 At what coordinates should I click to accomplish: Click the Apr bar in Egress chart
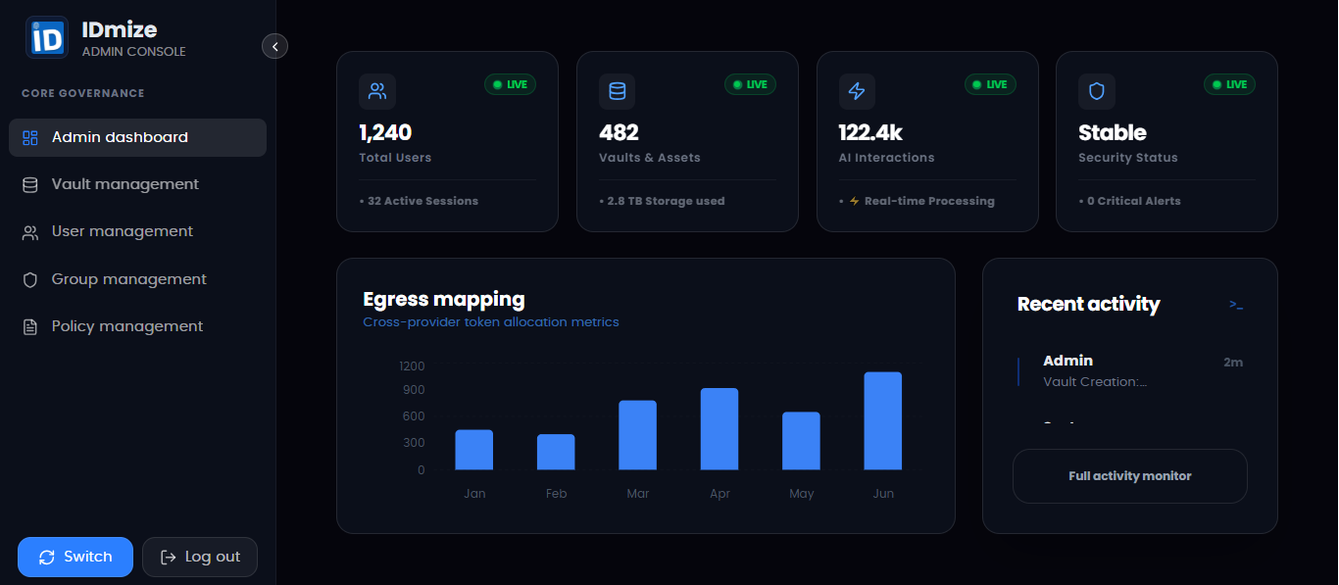[719, 429]
